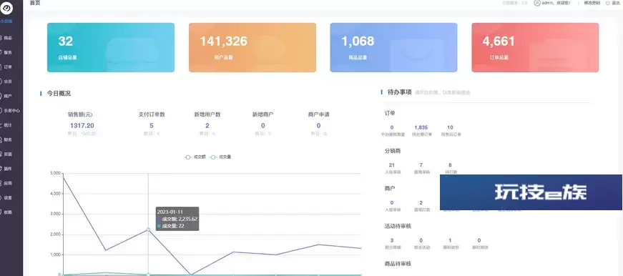Click the admin user avatar icon
Viewport: 623px width, 276px height.
pos(537,3)
